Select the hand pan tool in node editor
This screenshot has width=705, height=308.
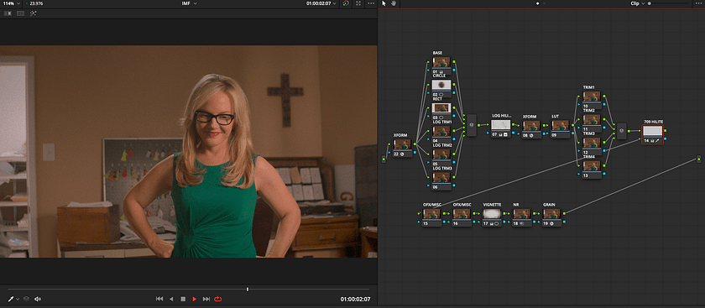393,3
